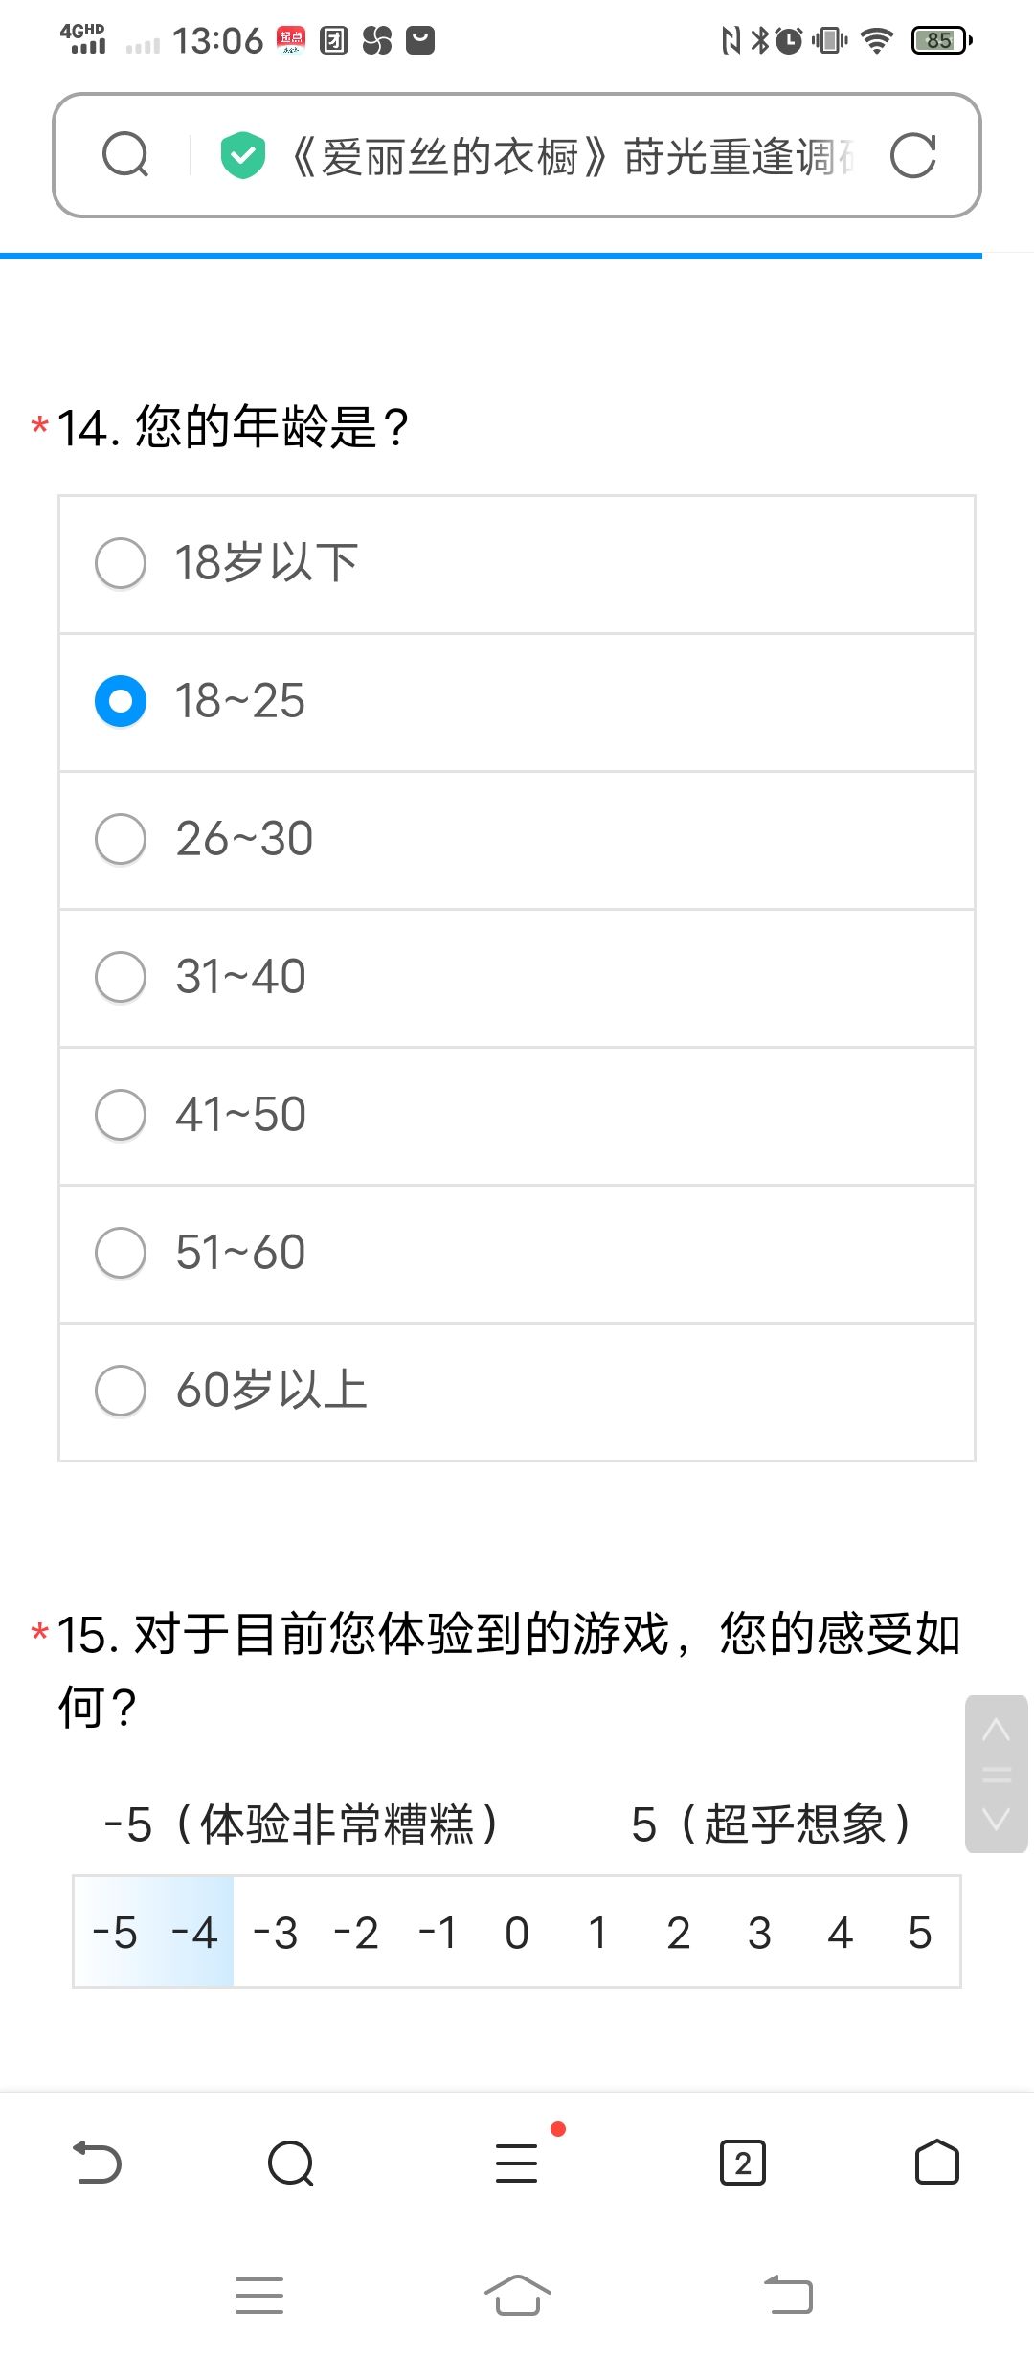The height and width of the screenshot is (2356, 1034).
Task: Rate the game experience as 5
Action: click(920, 1932)
